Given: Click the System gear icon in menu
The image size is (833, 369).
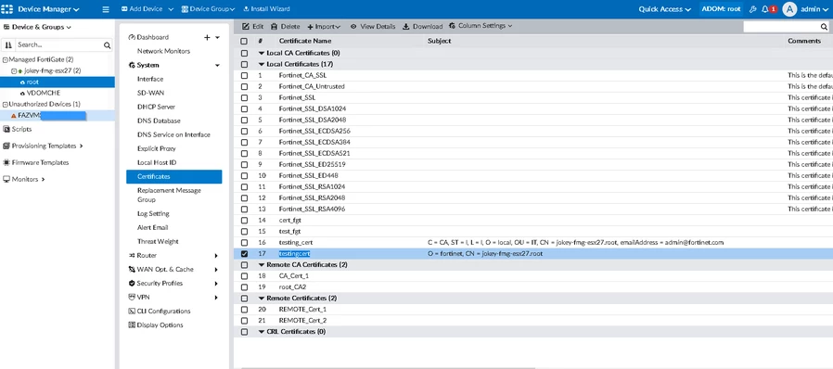Looking at the screenshot, I should point(132,65).
